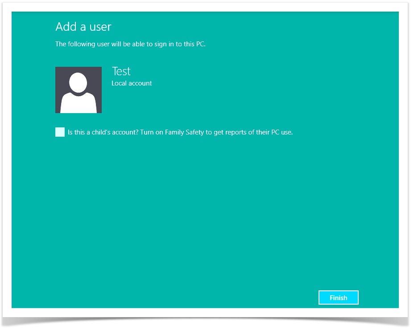Screen dimensions: 414x330
Task: Click the Finish button
Action: (x=338, y=297)
